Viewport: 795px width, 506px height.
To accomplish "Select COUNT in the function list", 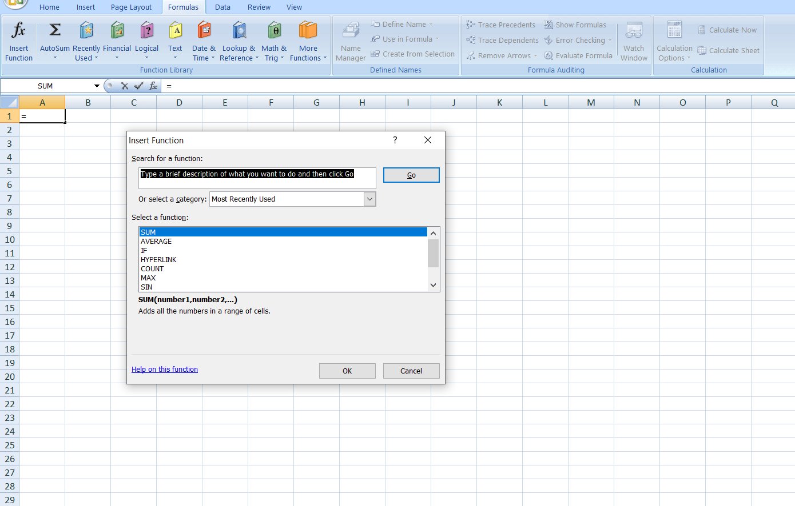I will coord(283,269).
